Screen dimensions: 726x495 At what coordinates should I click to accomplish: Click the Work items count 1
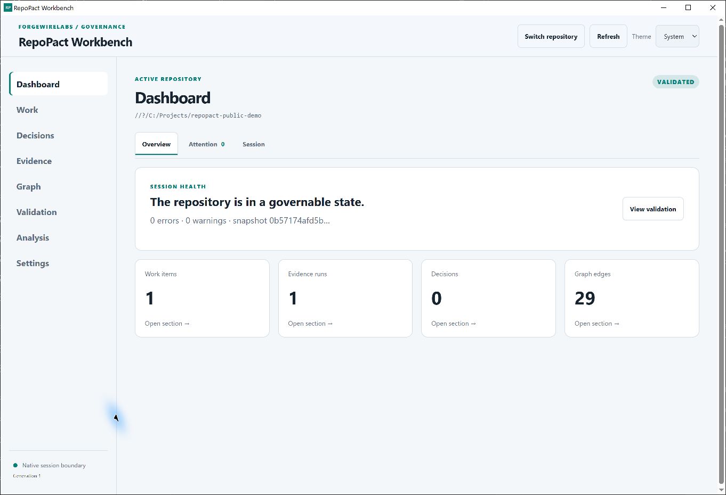pyautogui.click(x=150, y=298)
